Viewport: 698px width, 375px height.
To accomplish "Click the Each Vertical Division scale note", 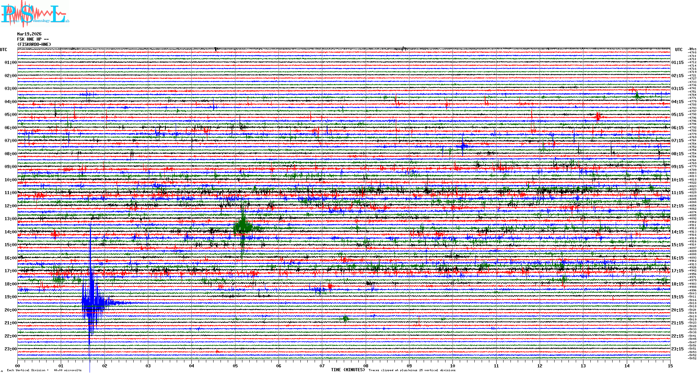I will 44,370.
